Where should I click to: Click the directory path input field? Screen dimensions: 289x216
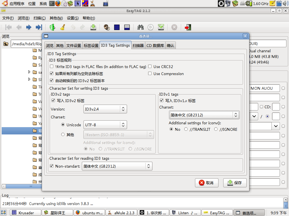(x=26, y=44)
